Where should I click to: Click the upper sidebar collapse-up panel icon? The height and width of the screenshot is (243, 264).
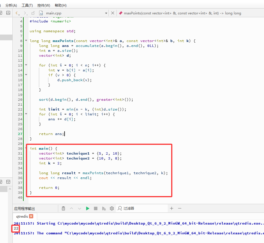click(8, 13)
